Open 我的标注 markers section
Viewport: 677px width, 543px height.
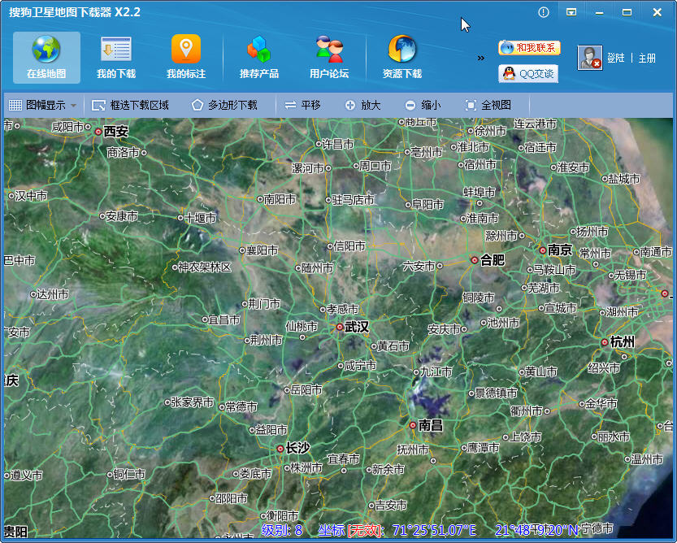tap(186, 57)
